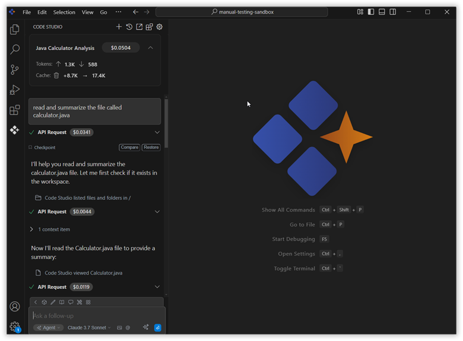Click the Compare checkpoint button
This screenshot has height=341, width=463.
click(129, 148)
